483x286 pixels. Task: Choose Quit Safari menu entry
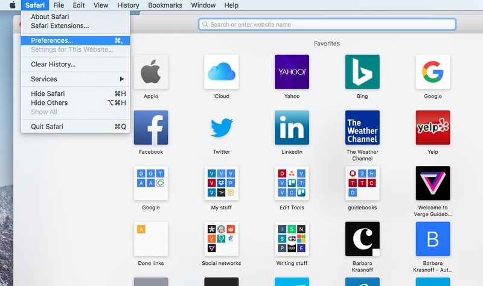point(75,127)
